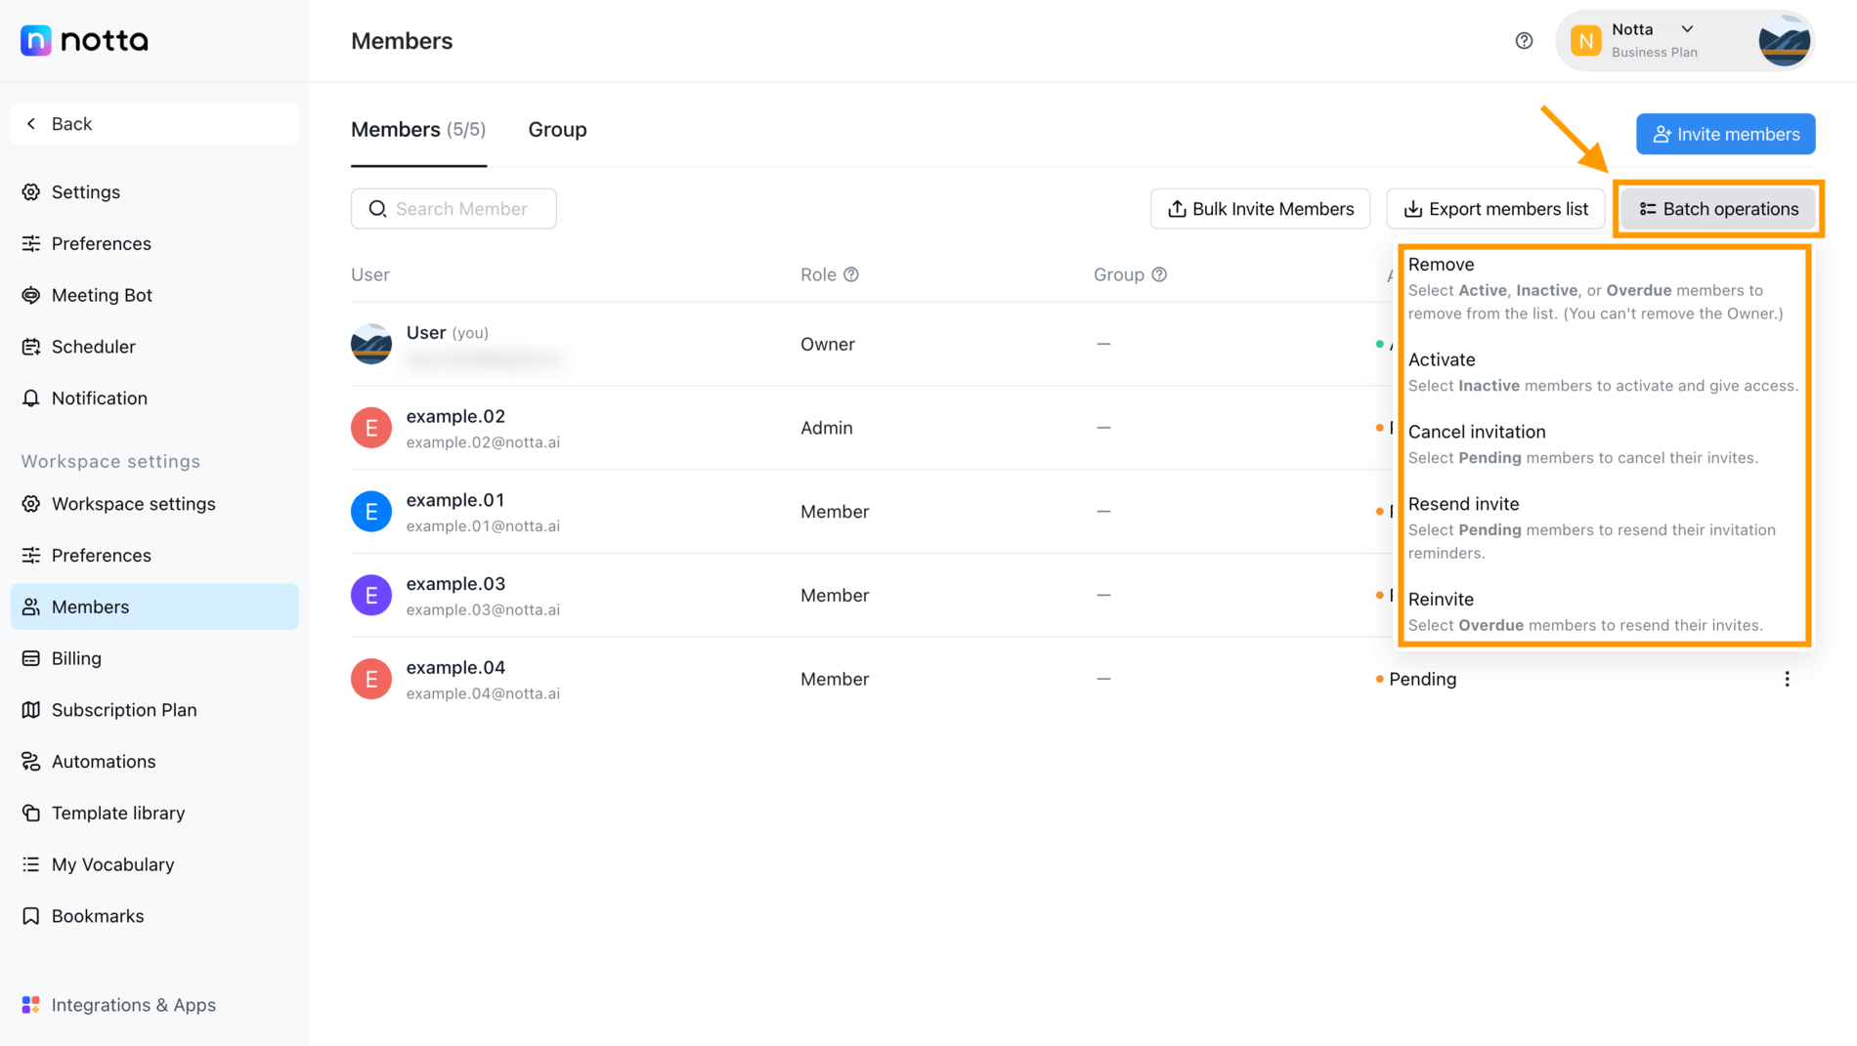Open Automations page
Viewport: 1857px width, 1046px height.
154,762
